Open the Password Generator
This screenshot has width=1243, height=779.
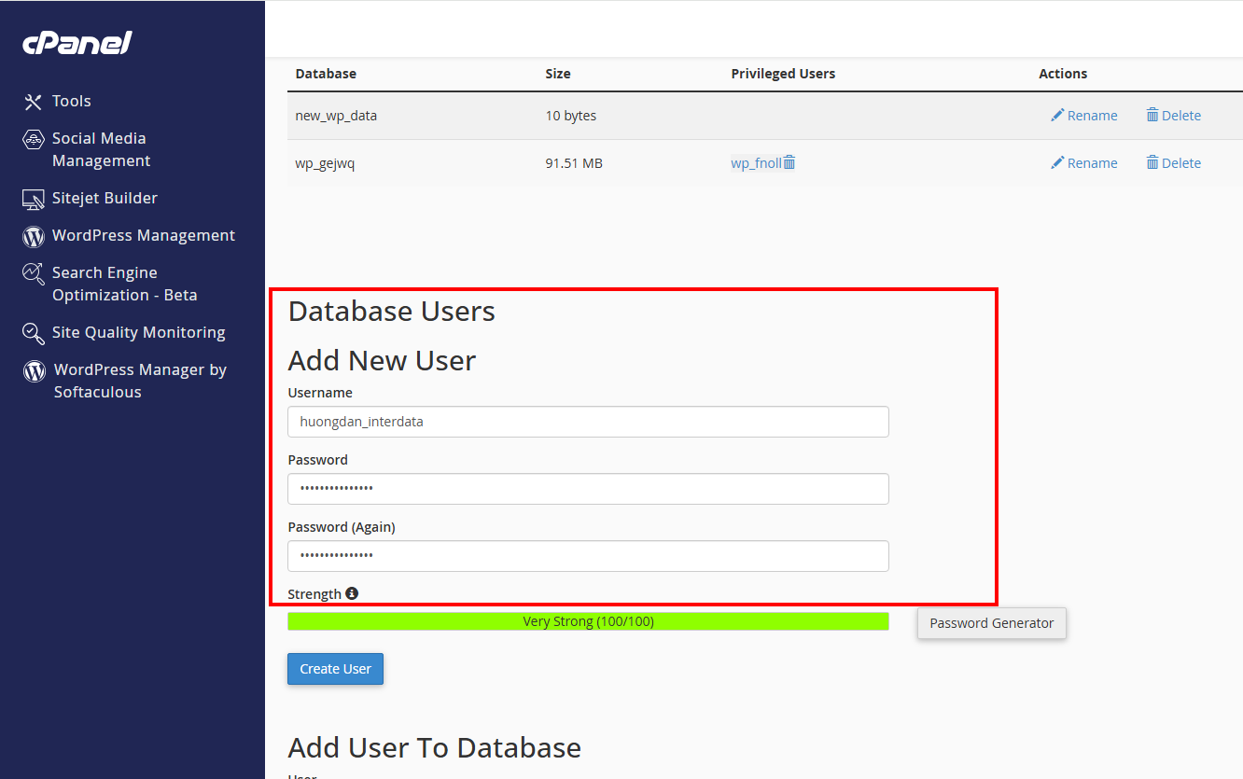992,623
